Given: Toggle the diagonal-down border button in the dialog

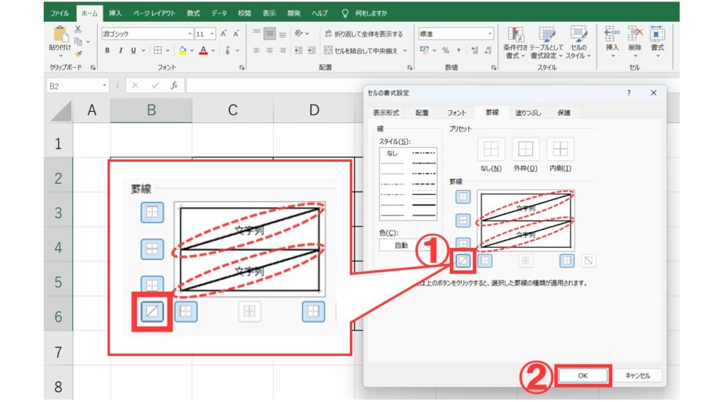Looking at the screenshot, I should pos(588,261).
